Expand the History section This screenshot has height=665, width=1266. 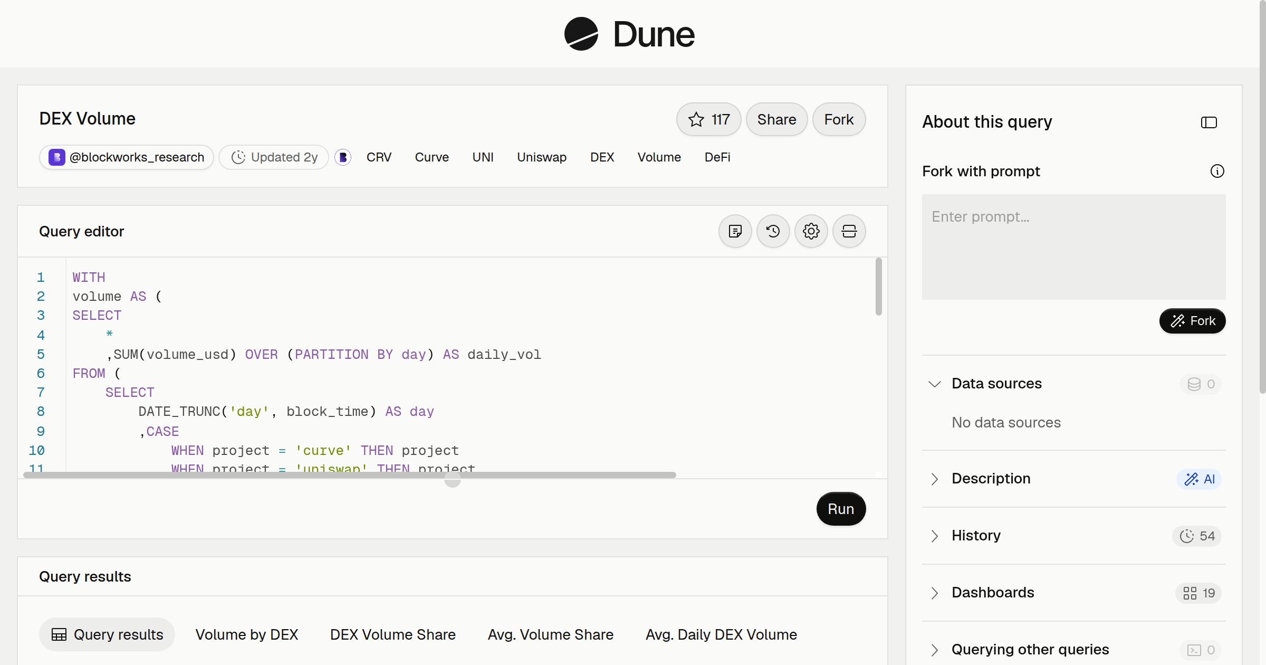click(x=934, y=536)
